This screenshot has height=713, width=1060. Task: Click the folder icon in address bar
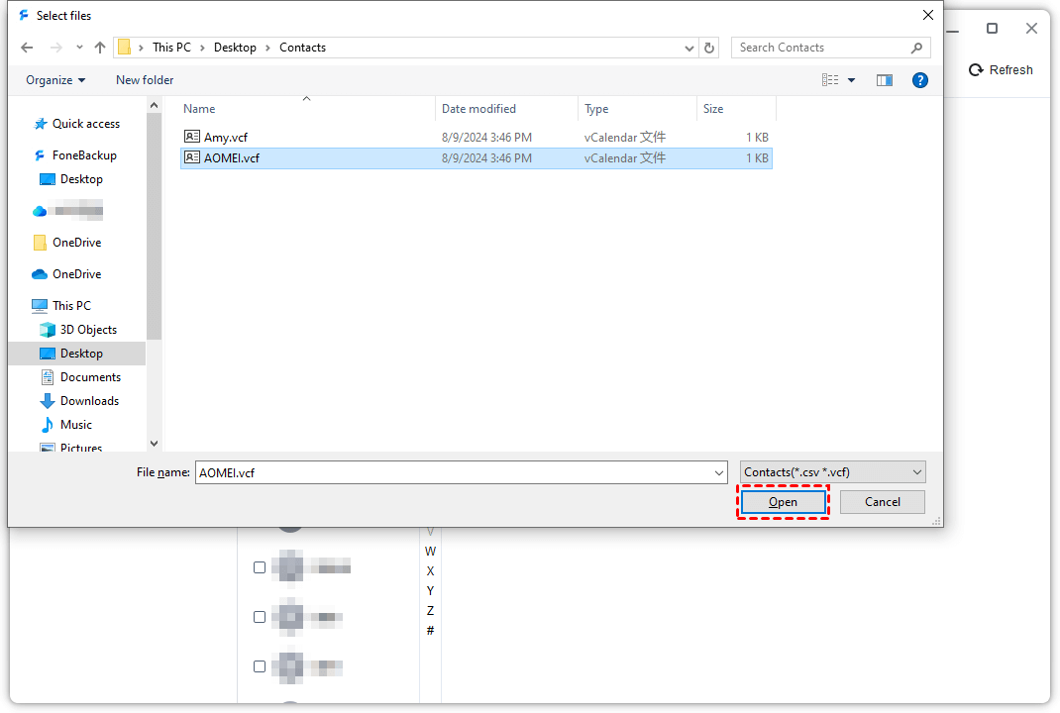coord(125,48)
